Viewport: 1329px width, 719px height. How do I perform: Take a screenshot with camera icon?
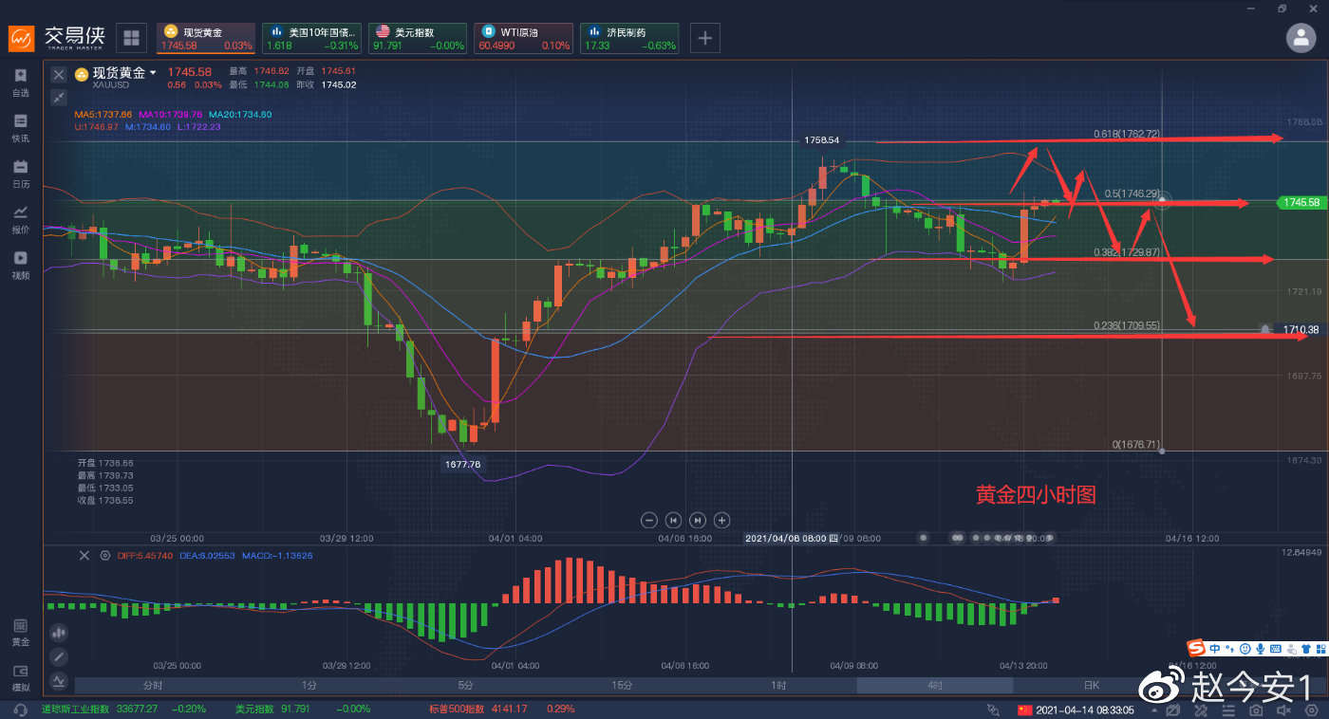pyautogui.click(x=1256, y=710)
